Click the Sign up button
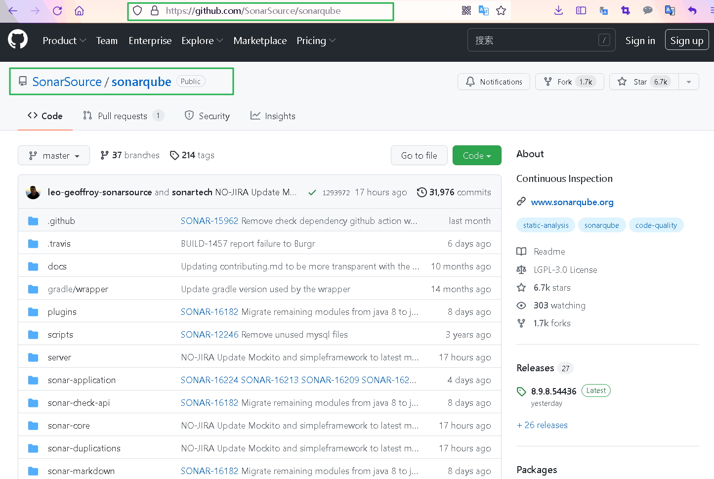This screenshot has width=714, height=479. [687, 40]
